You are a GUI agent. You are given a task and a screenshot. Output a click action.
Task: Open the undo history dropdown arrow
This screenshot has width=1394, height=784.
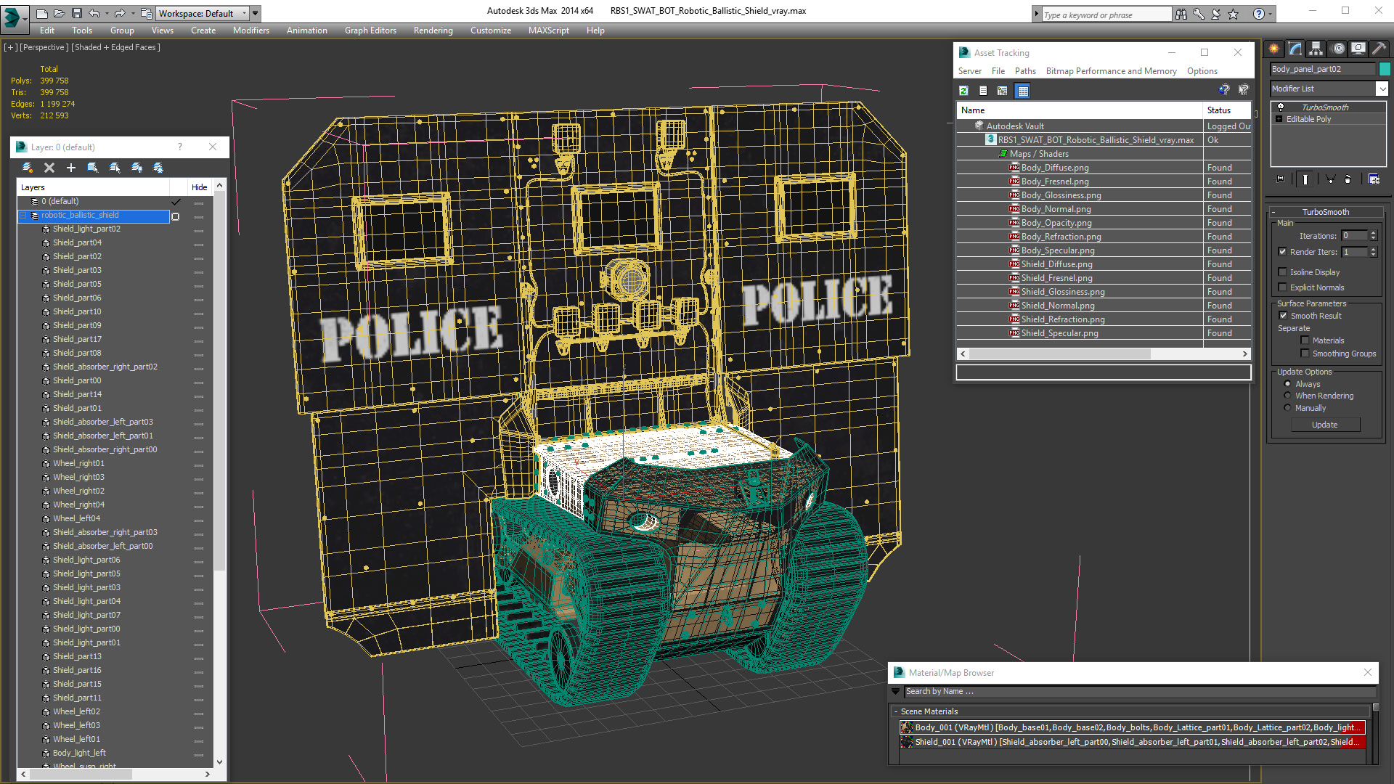click(x=106, y=13)
